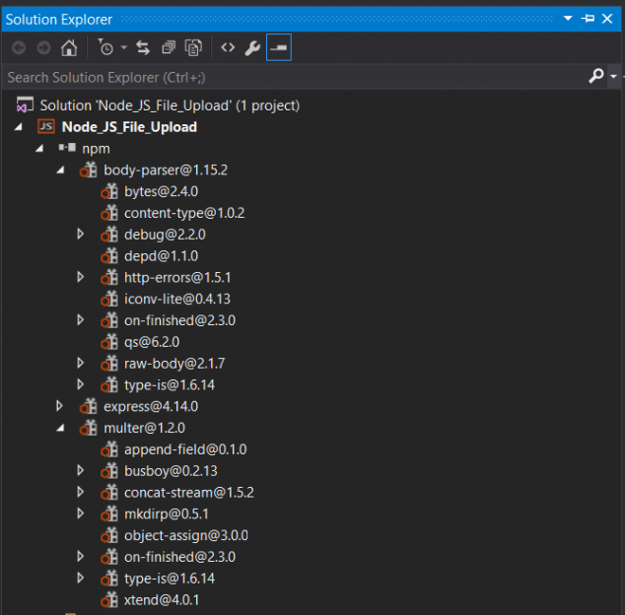Sync with Active Document
This screenshot has height=615, width=625.
click(143, 48)
